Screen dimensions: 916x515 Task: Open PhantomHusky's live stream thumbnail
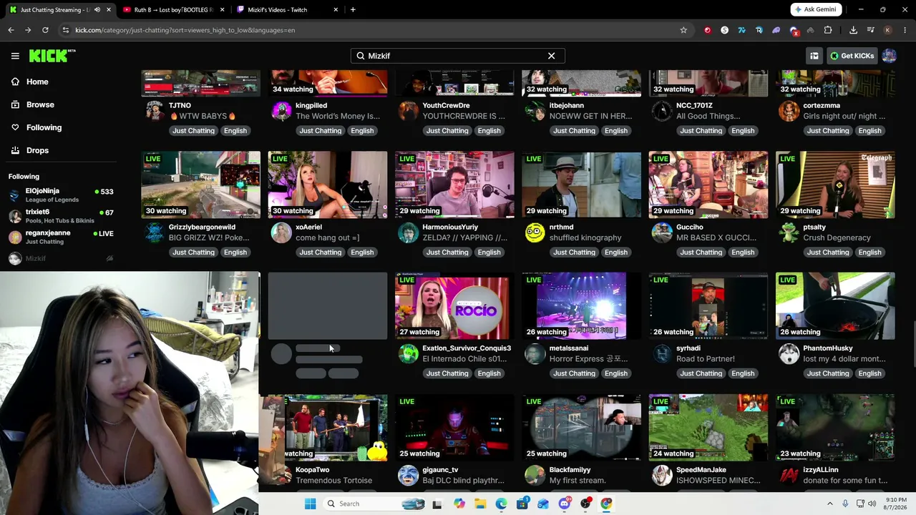coord(835,306)
